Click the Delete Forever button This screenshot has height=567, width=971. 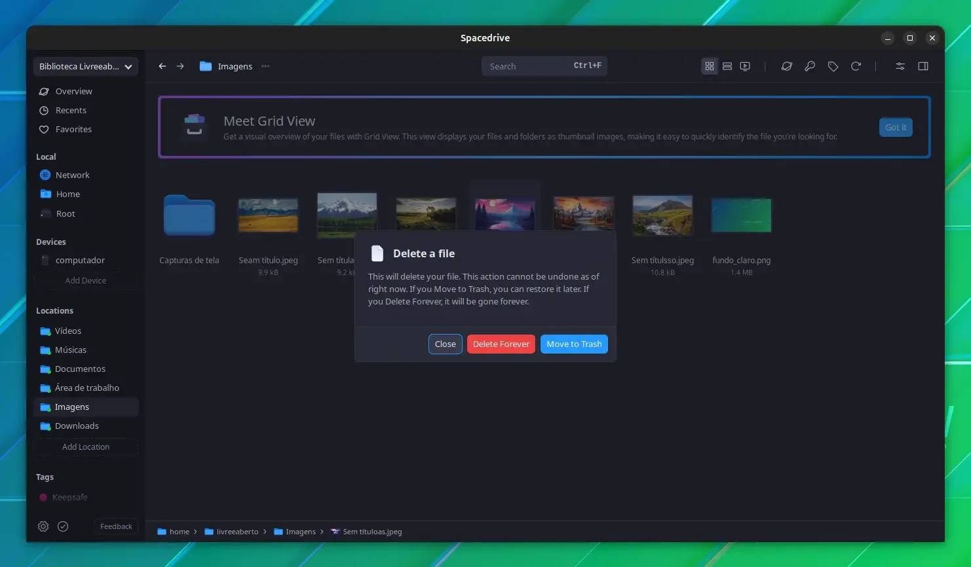pos(501,344)
